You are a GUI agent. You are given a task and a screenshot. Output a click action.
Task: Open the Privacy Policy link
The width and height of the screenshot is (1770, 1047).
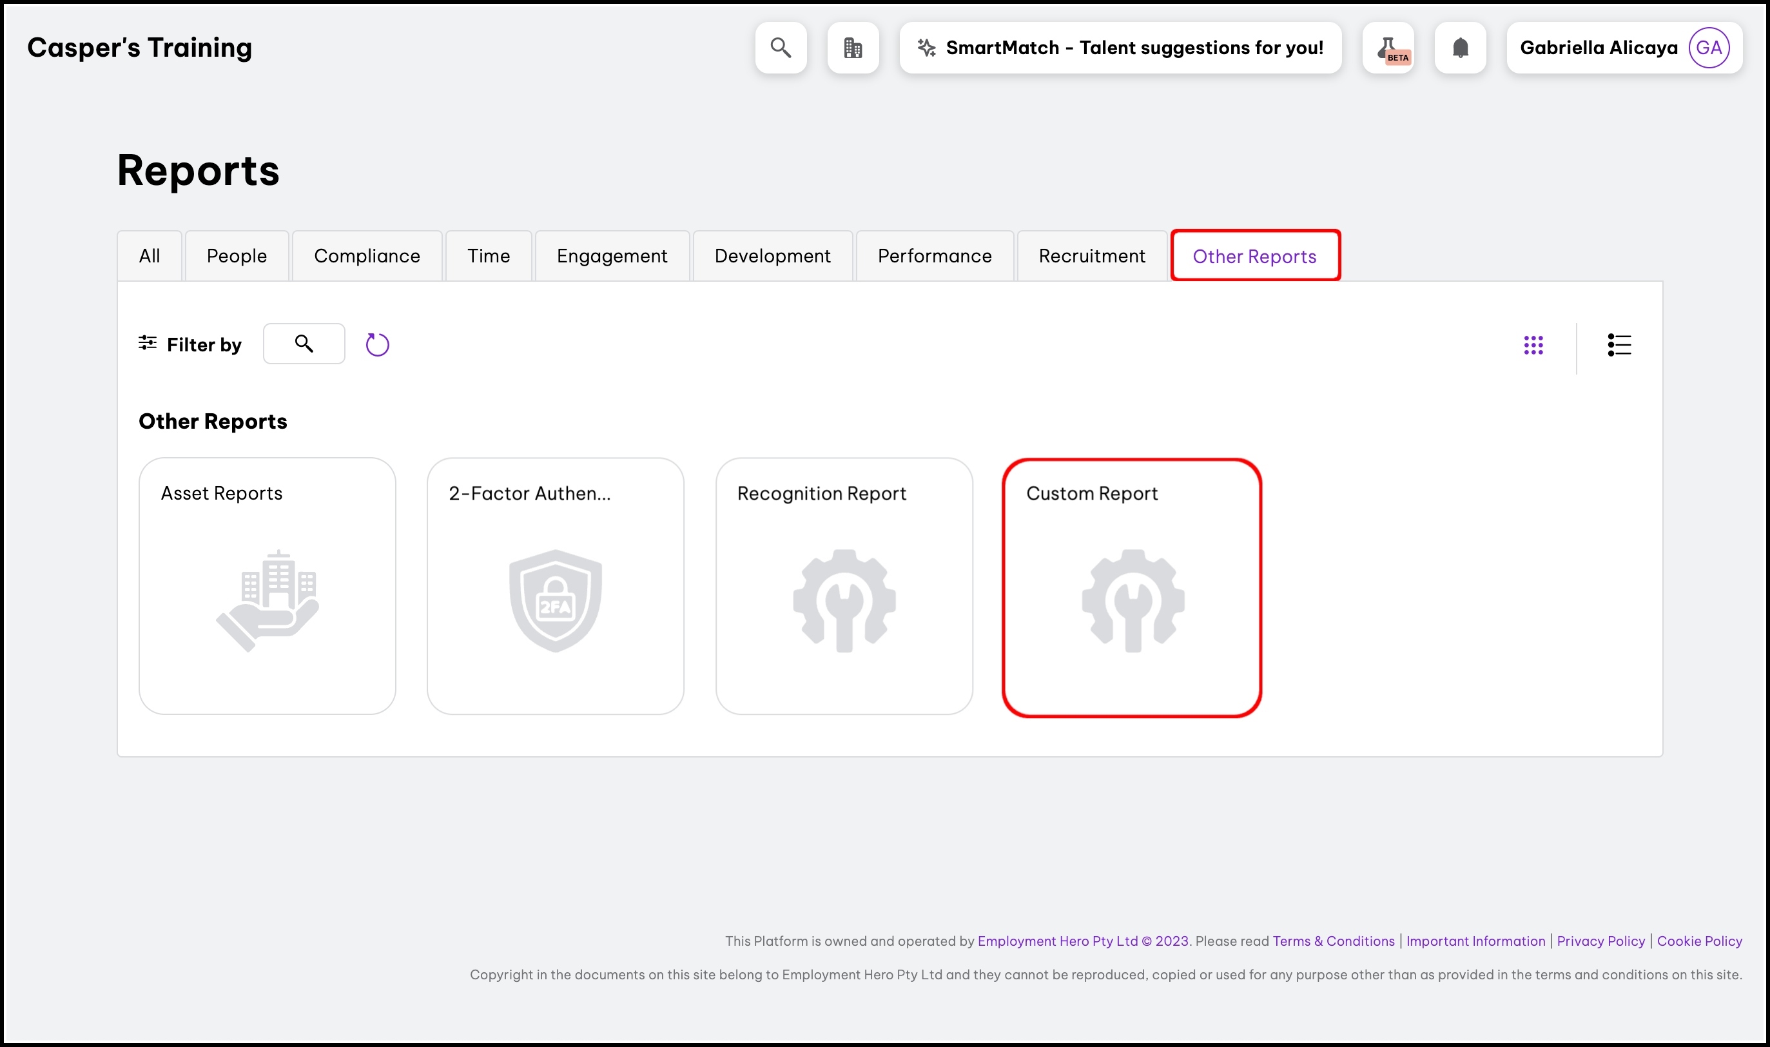click(1600, 941)
